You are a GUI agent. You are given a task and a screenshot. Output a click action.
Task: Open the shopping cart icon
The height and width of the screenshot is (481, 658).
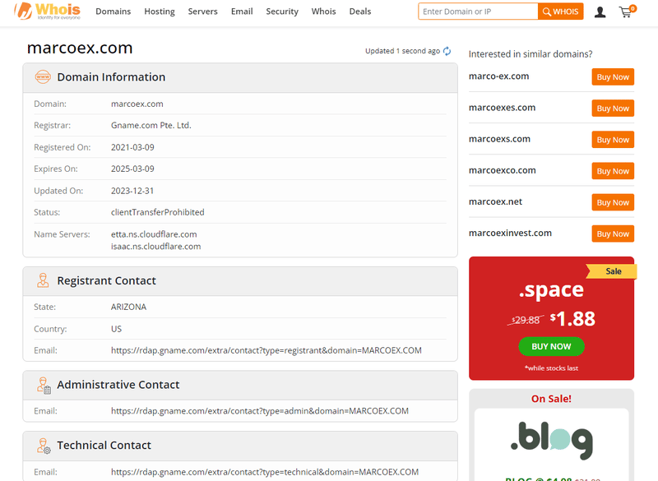[x=627, y=12]
